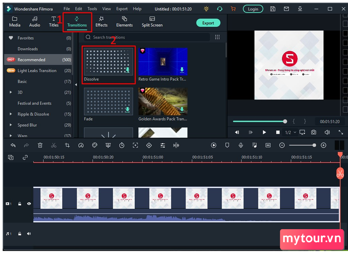Select Golden Awards Pack thumbnail
This screenshot has height=255, width=348.
pyautogui.click(x=163, y=101)
